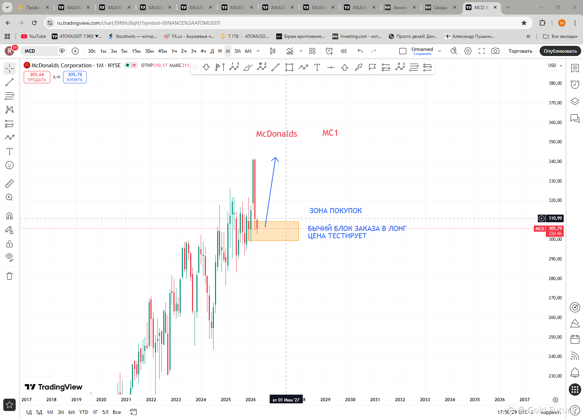
Task: Click the Опубликовать button
Action: point(560,51)
